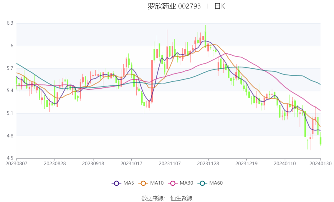
Task: Toggle the MA60 legend series
Action: point(210,183)
